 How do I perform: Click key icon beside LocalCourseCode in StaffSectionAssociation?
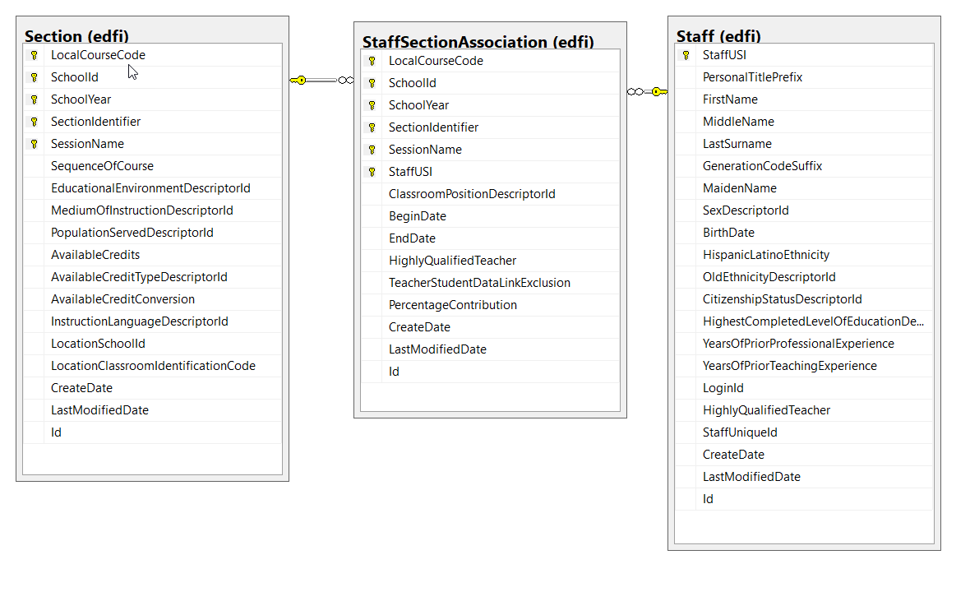click(372, 62)
